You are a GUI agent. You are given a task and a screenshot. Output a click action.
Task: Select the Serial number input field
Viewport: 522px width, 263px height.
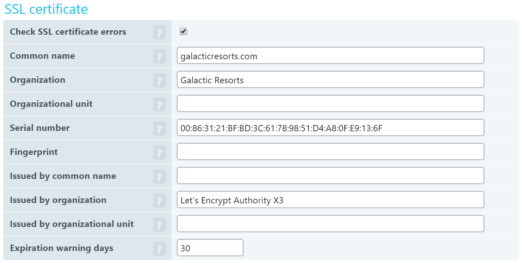(330, 128)
